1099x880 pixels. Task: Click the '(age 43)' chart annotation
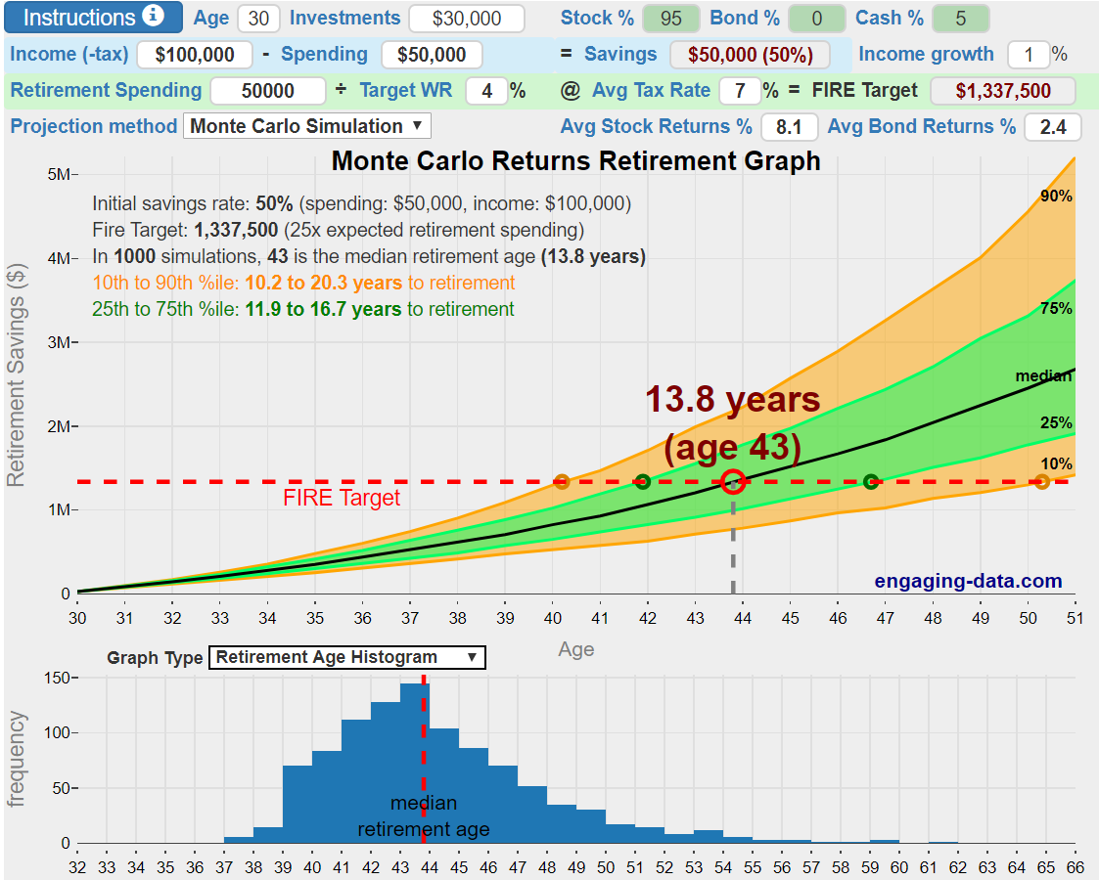pos(732,448)
